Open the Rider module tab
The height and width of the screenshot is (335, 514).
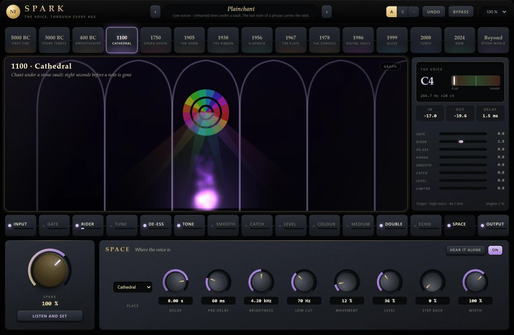pos(88,225)
